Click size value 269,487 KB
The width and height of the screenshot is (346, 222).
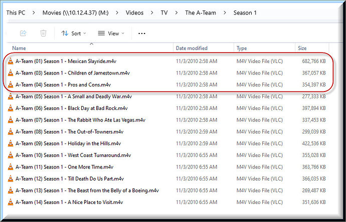(314, 190)
